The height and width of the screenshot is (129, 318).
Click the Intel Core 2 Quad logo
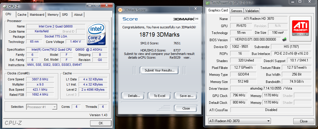pos(96,34)
